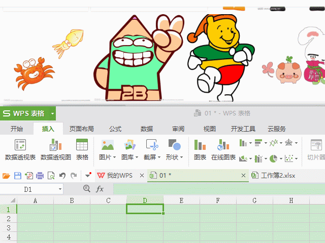Insert a pivot chart (数据透视图)
This screenshot has height=243, width=325.
pos(55,150)
